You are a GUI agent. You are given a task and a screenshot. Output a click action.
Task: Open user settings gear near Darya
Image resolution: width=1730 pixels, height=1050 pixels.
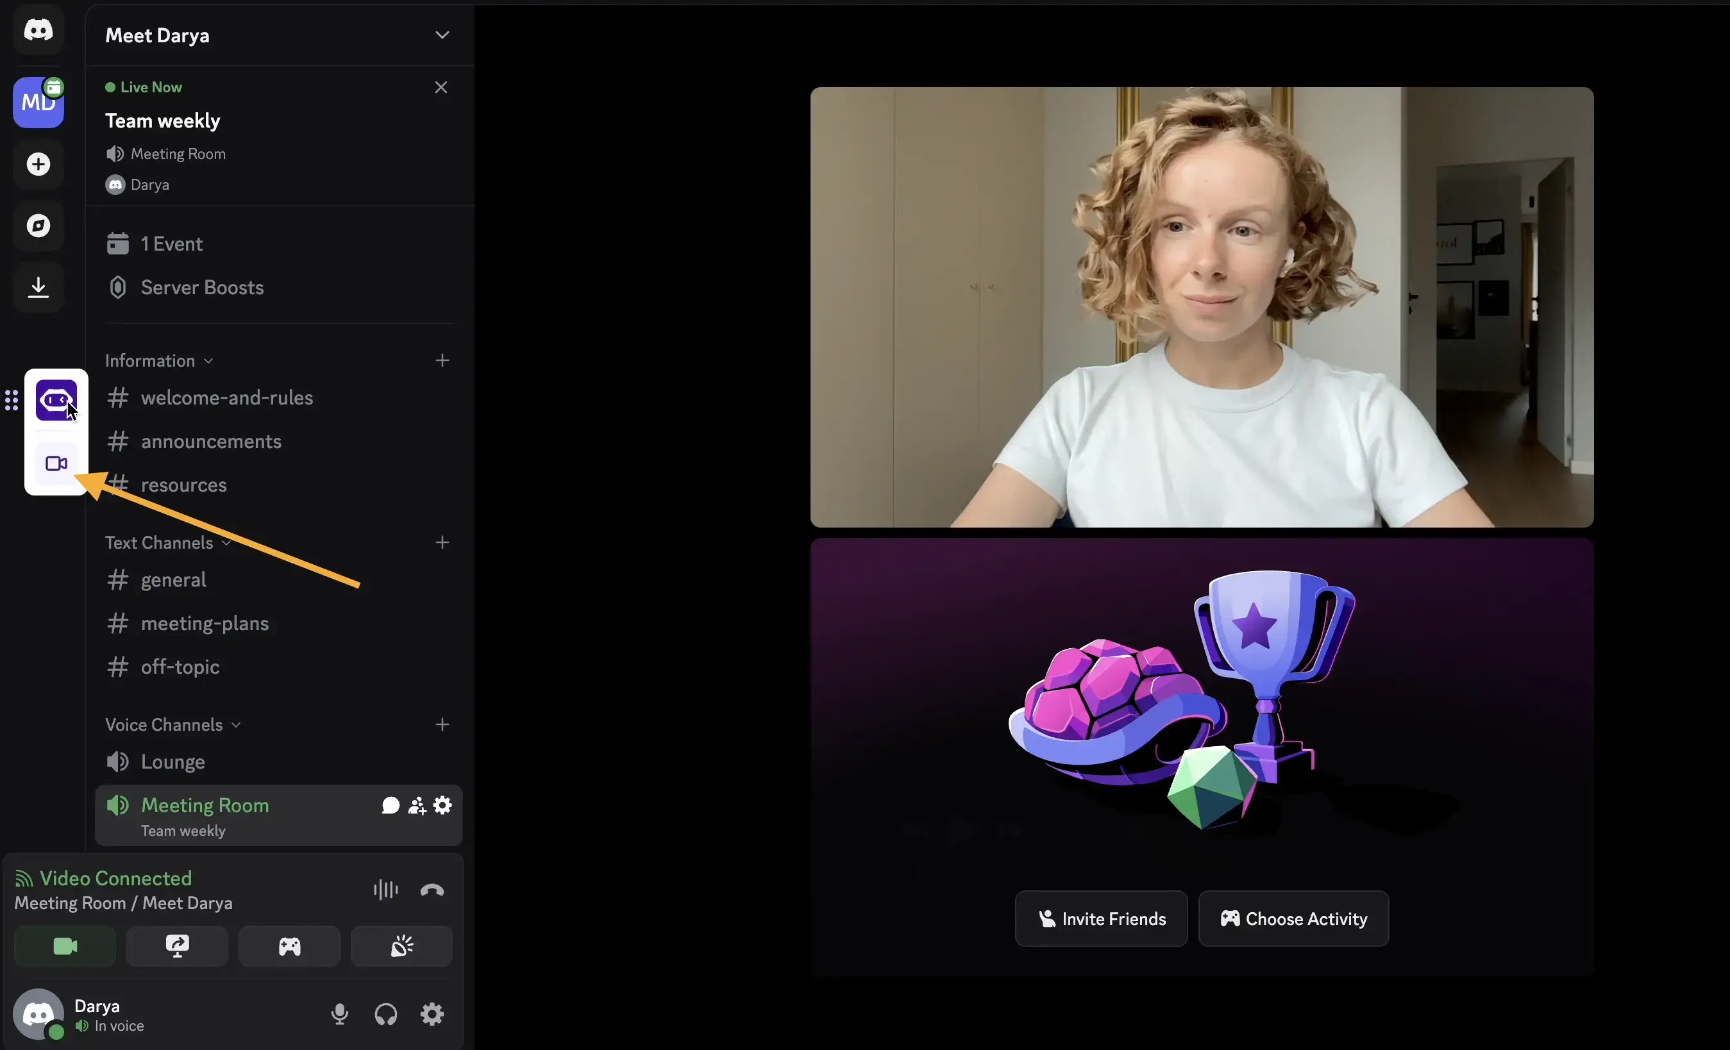pos(432,1013)
